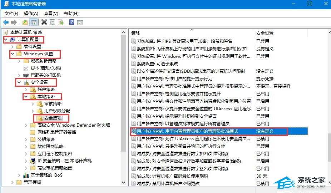This screenshot has height=193, width=331.
Task: Select 应用程序控制策略 in tree
Action: click(55, 154)
